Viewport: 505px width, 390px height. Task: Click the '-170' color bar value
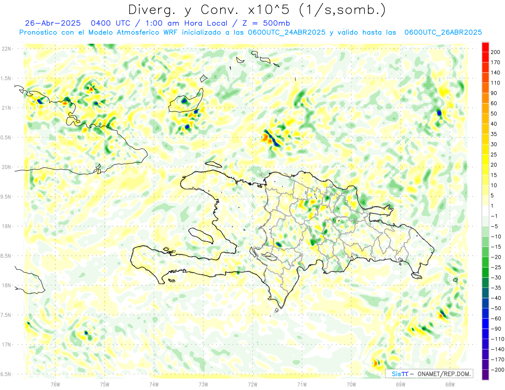pyautogui.click(x=497, y=359)
